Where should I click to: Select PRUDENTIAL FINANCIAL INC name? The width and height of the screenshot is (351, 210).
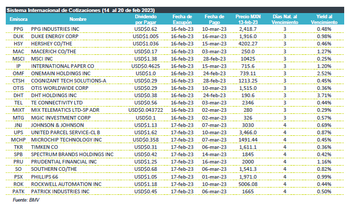point(64,162)
